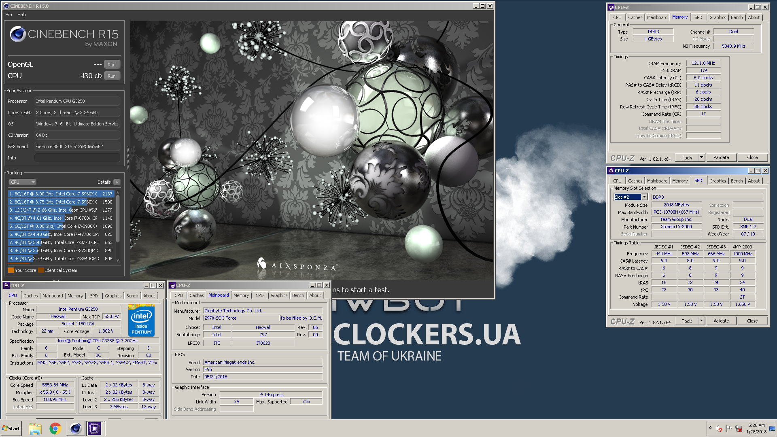The image size is (777, 437).
Task: Click the Details arrow button in Ranking
Action: click(x=117, y=182)
